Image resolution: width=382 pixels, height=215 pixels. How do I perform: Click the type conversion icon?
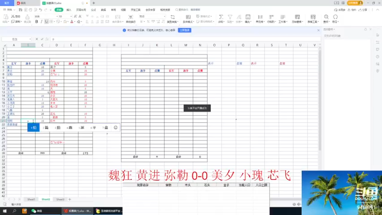172,17
